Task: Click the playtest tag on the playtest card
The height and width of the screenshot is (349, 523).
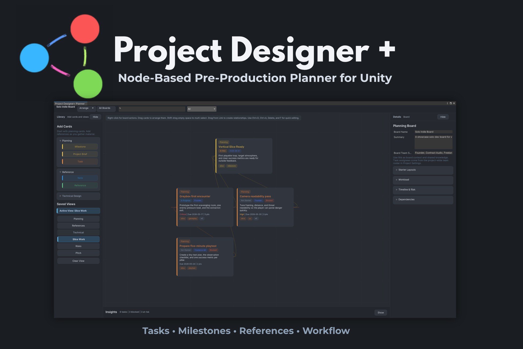Action: tap(192, 268)
